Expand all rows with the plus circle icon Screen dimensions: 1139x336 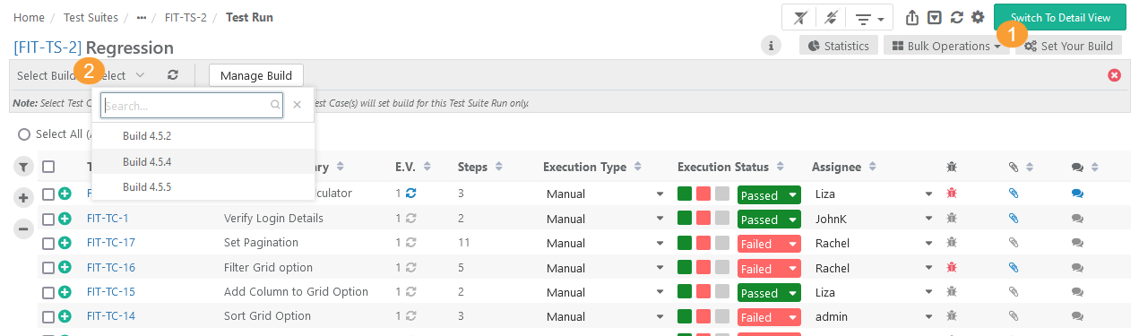point(24,198)
